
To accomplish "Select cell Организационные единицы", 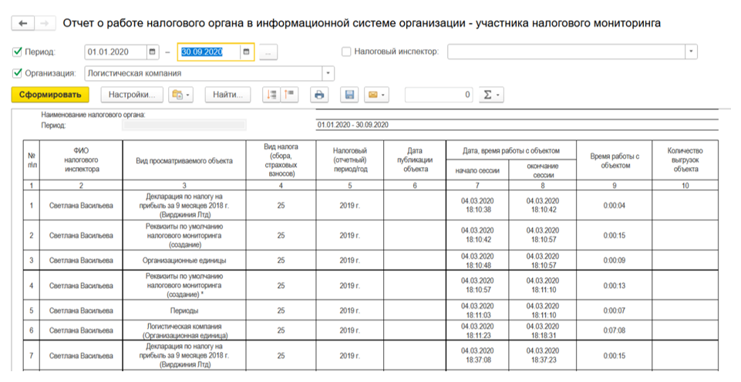I will click(184, 260).
